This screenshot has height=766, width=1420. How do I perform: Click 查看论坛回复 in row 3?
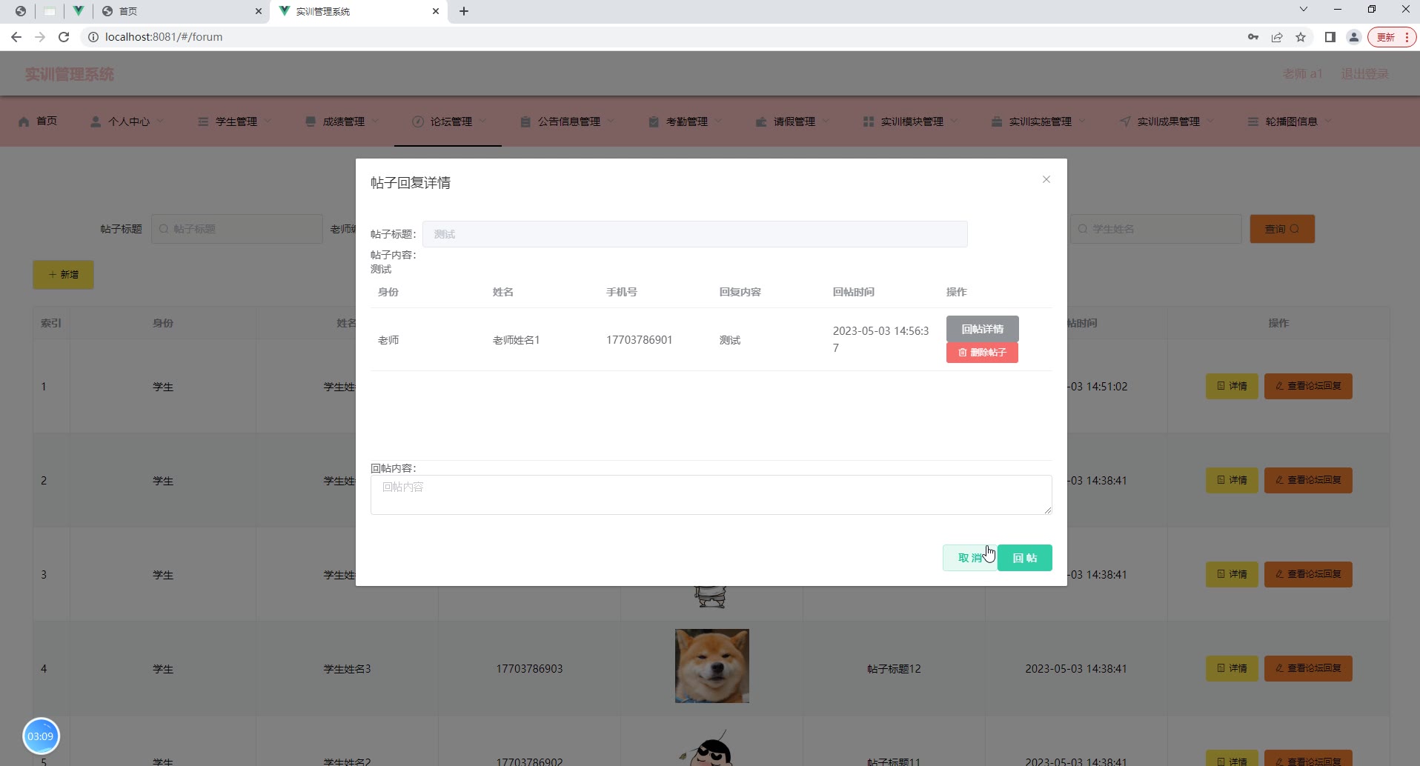[x=1308, y=574]
